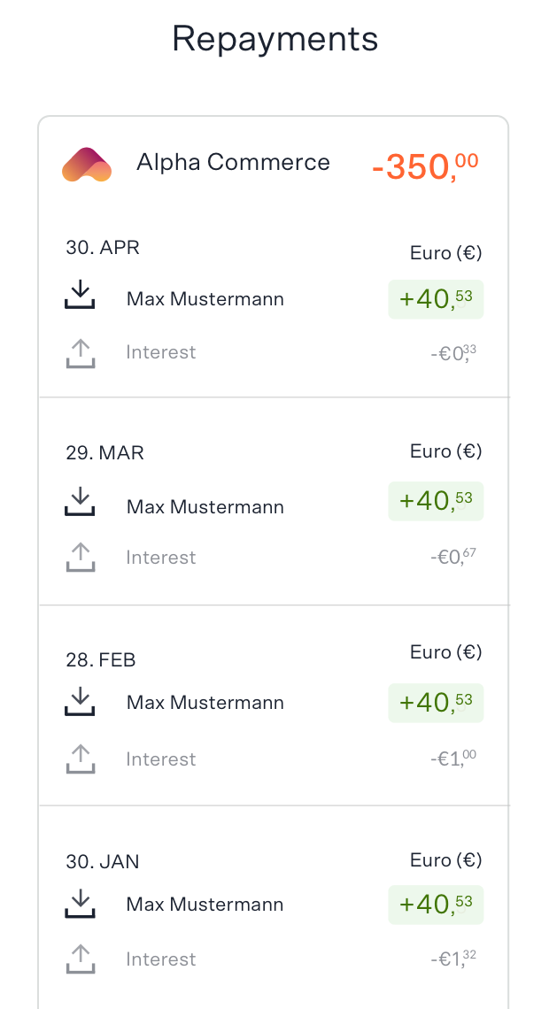This screenshot has height=1009, width=549.
Task: Open the 28. FEB Max Mustermann transaction
Action: tap(205, 703)
